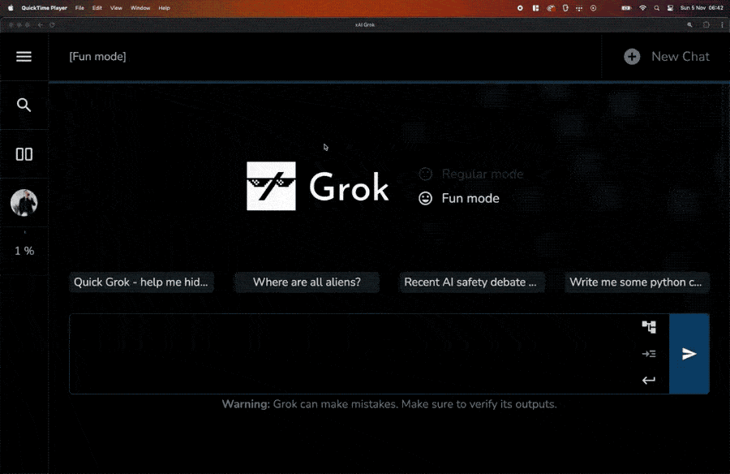Open the browser three-dot menu

[722, 24]
